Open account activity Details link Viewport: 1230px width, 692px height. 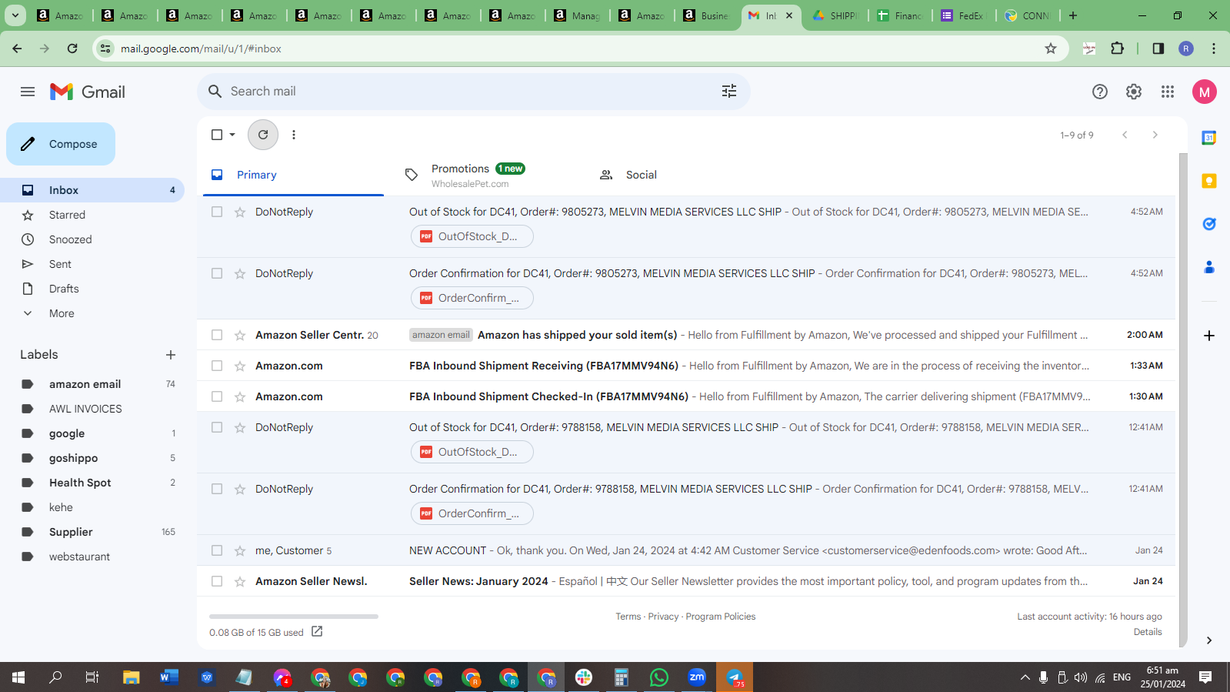coord(1148,632)
